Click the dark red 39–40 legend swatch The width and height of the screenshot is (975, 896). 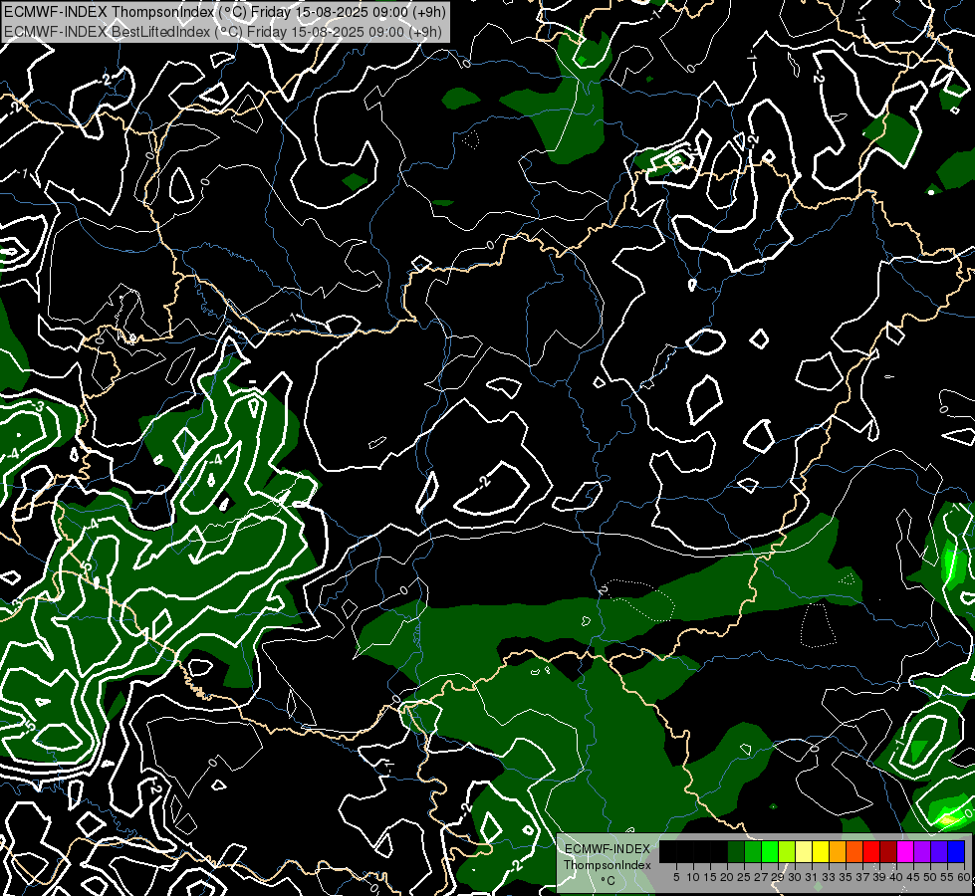pyautogui.click(x=888, y=851)
